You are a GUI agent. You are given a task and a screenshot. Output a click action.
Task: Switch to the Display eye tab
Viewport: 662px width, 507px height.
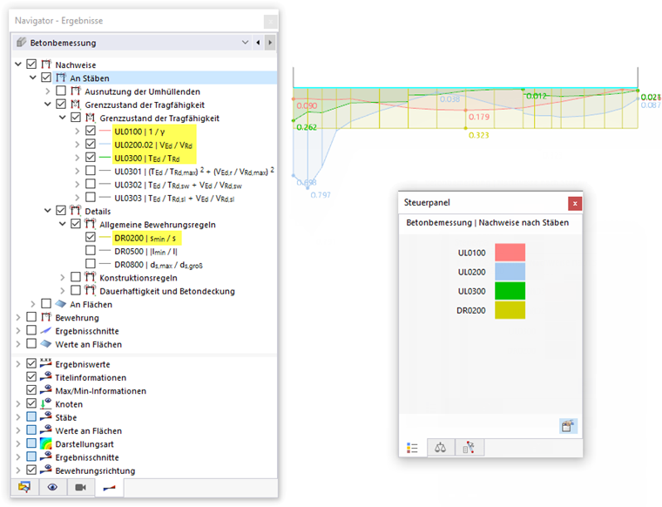tap(52, 487)
